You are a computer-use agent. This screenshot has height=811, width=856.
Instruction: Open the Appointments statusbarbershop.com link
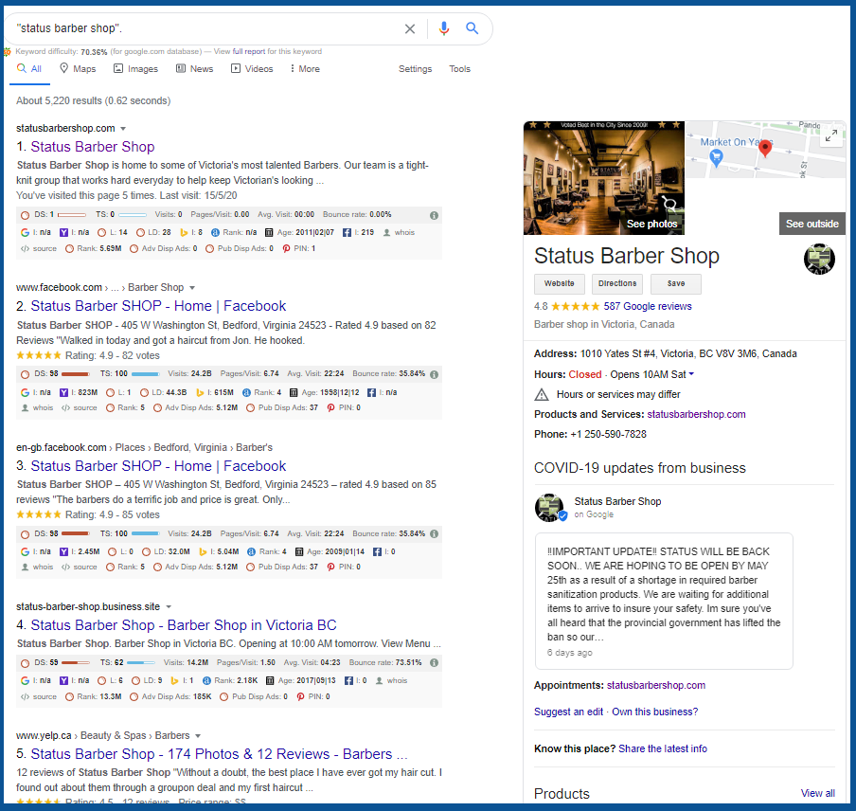(656, 685)
